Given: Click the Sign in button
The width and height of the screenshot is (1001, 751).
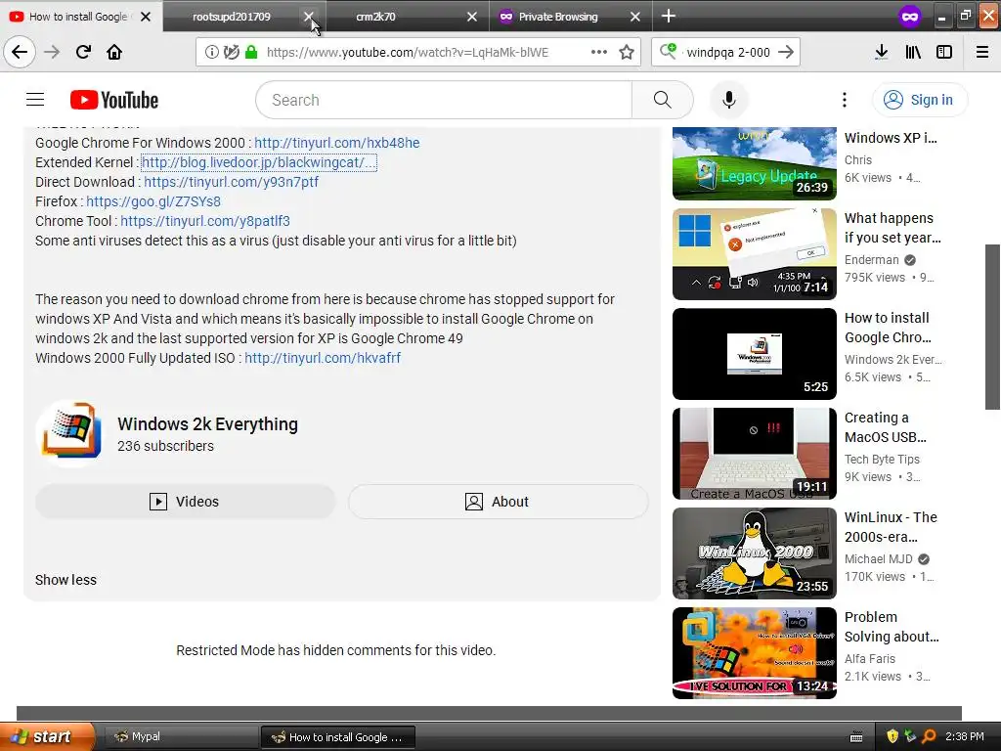Looking at the screenshot, I should point(919,100).
